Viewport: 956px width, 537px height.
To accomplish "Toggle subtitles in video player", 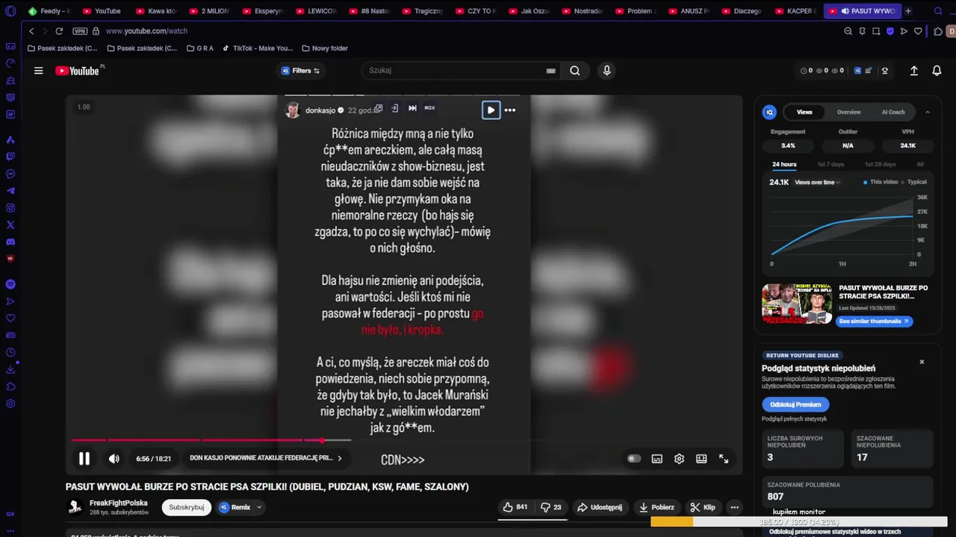I will pos(657,459).
